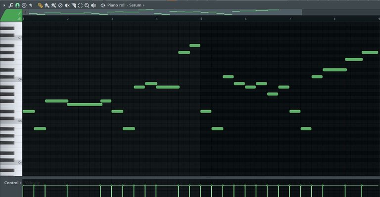Select the Slice tool
The image size is (380, 197).
[x=74, y=5]
